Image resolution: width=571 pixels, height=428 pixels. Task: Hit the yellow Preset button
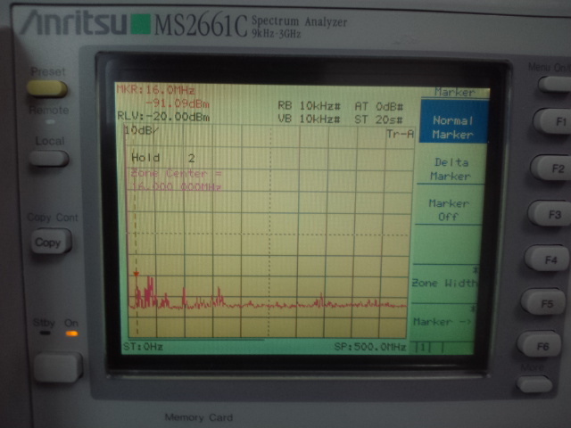point(47,88)
